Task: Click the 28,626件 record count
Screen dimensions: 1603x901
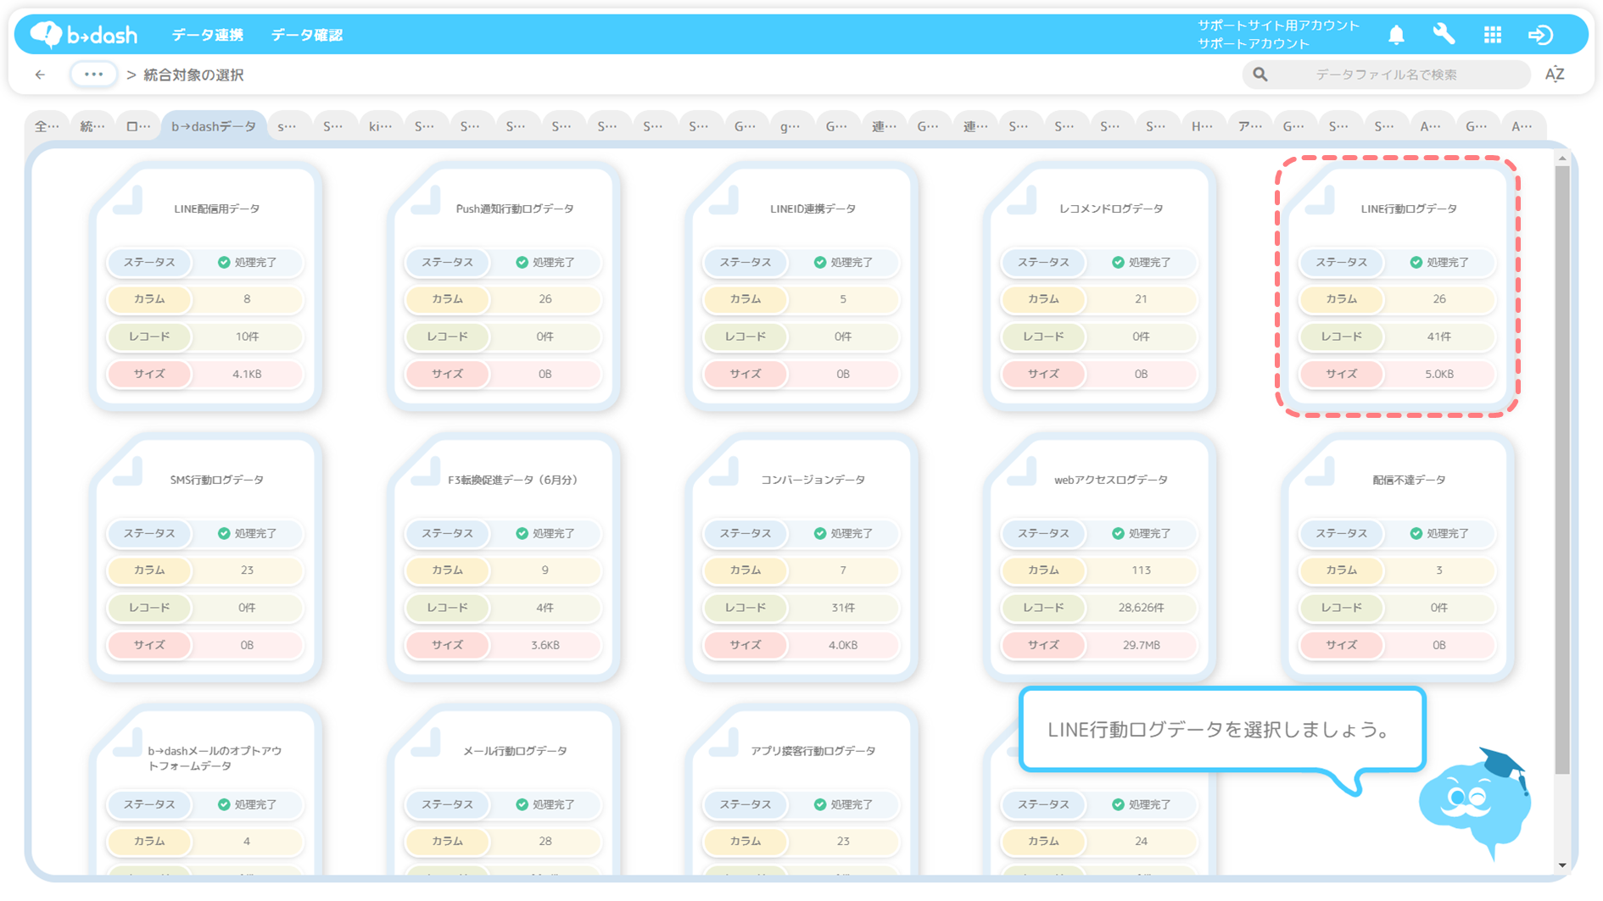Action: coord(1141,608)
